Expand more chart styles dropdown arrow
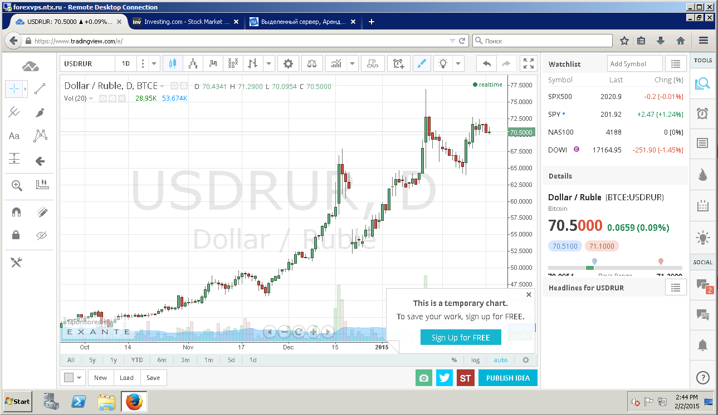The height and width of the screenshot is (415, 718). click(x=270, y=63)
